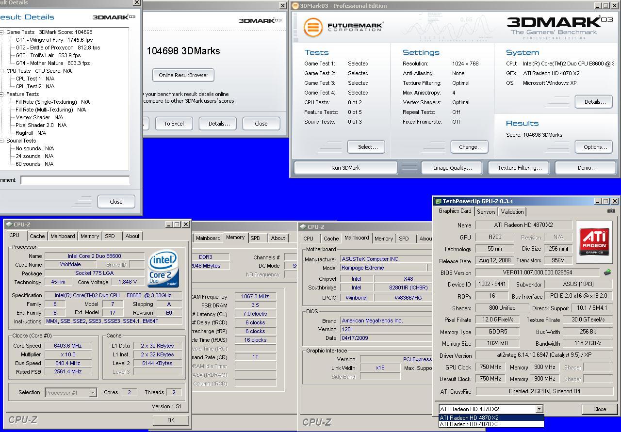Click the BIOS save chip icon in GPU-Z
This screenshot has width=621, height=432.
coord(607,272)
